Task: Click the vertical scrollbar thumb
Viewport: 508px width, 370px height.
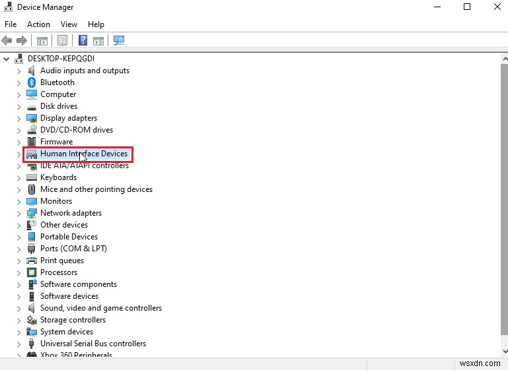Action: coord(505,199)
